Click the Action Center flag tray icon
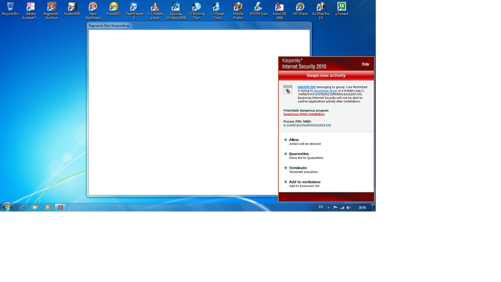The image size is (501, 282). [x=335, y=207]
